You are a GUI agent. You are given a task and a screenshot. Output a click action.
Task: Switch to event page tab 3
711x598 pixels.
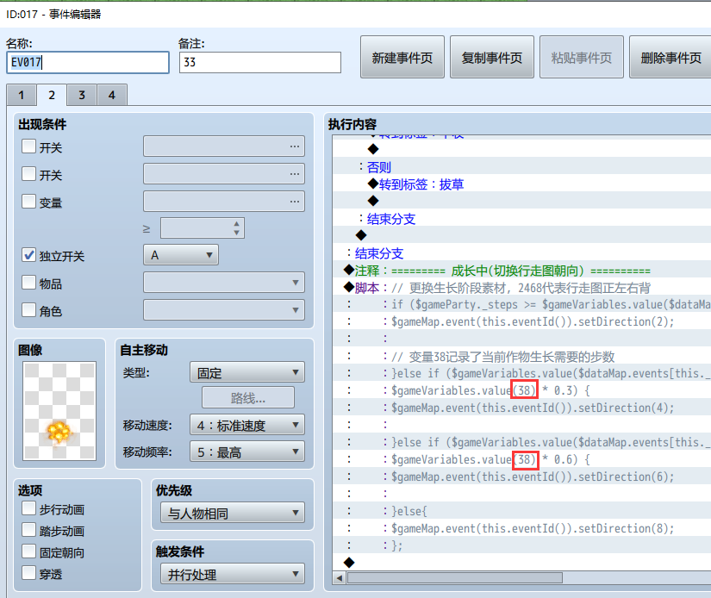point(82,95)
